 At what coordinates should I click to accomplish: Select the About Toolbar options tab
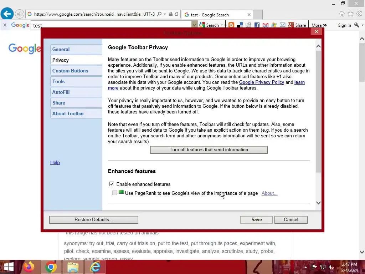(x=76, y=114)
